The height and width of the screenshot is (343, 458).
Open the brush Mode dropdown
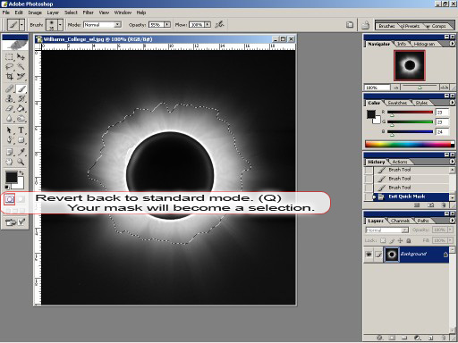click(x=102, y=24)
